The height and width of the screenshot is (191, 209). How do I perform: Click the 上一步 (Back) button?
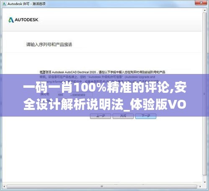[101, 116]
